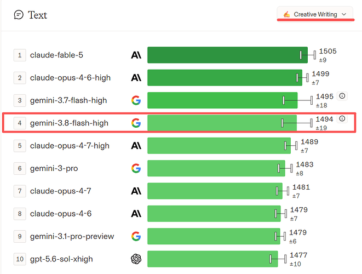Click the Google logo next to gemini-3.7-flash-high
This screenshot has width=362, height=274.
click(x=136, y=100)
